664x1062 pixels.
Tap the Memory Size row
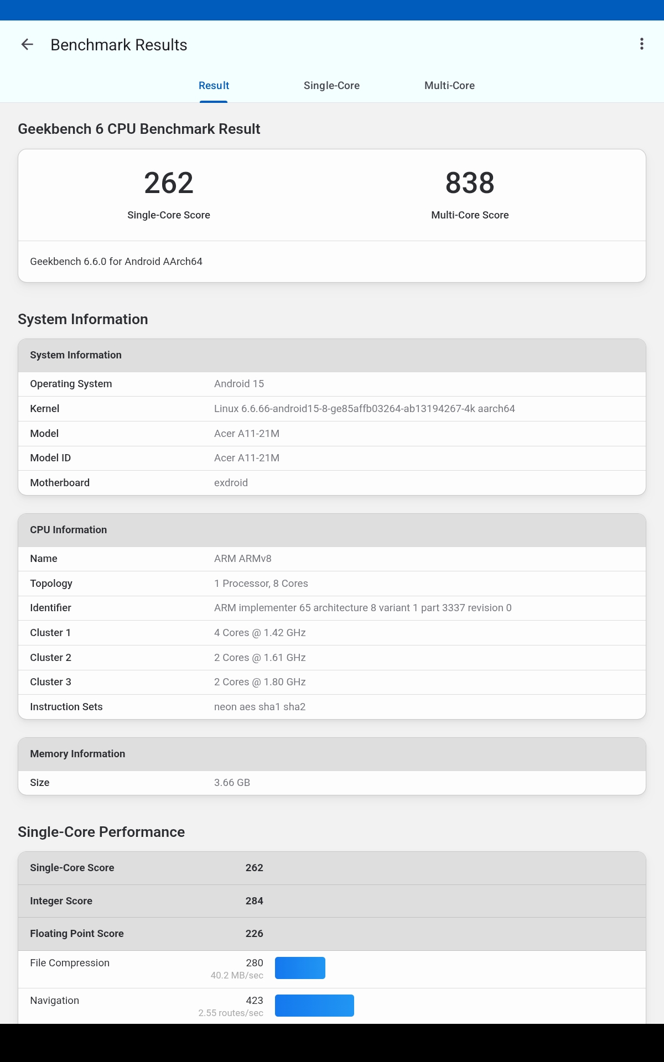[332, 783]
